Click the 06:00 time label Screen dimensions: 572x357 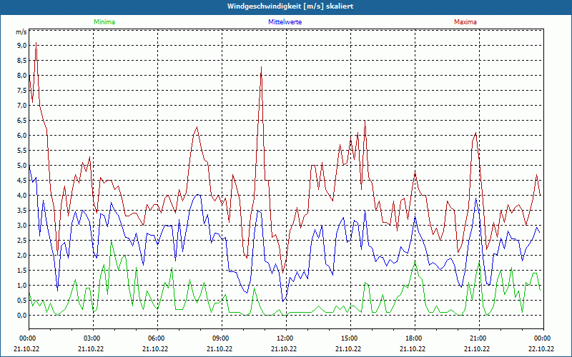[x=157, y=338]
